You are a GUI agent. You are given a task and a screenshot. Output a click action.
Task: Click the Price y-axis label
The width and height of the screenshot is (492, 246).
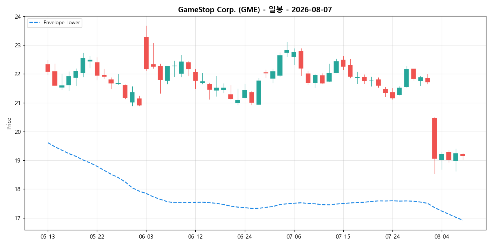(x=9, y=123)
